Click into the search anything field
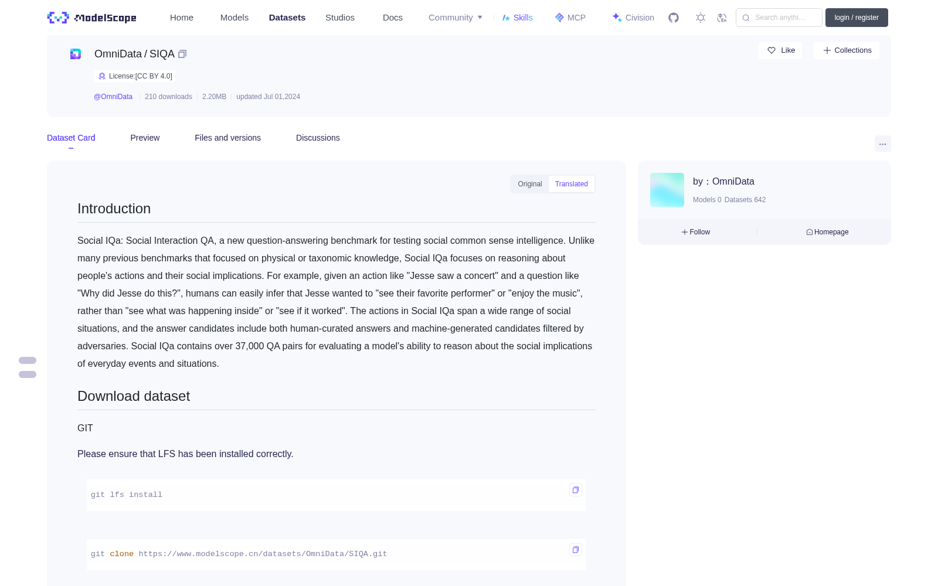 click(x=779, y=18)
